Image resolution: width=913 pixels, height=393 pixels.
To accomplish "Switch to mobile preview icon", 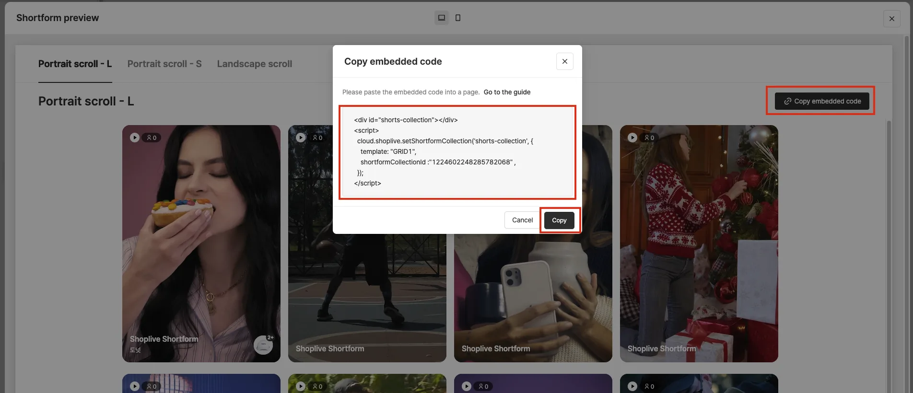I will (458, 18).
